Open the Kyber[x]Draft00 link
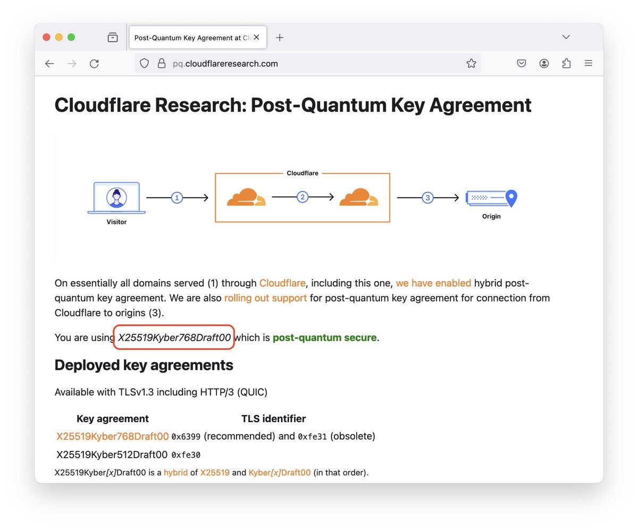 point(280,472)
